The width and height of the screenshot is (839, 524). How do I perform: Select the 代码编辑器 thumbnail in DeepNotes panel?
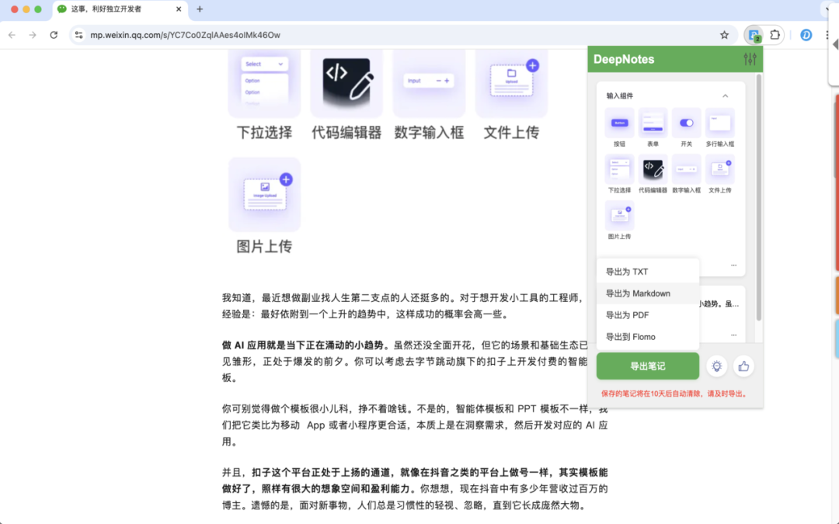click(x=653, y=169)
